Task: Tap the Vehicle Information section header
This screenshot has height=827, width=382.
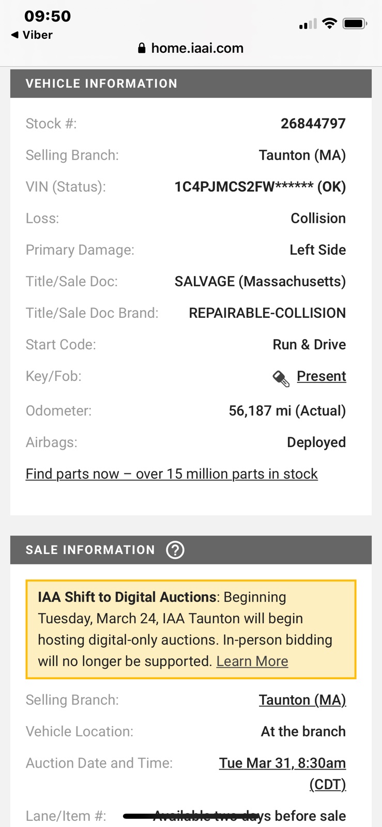Action: (191, 84)
